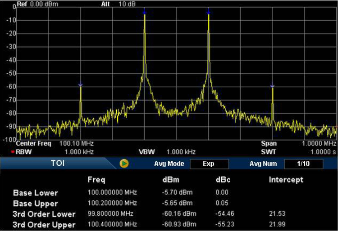338x231 pixels.
Task: Select the Base Upper result row
Action: (x=36, y=203)
